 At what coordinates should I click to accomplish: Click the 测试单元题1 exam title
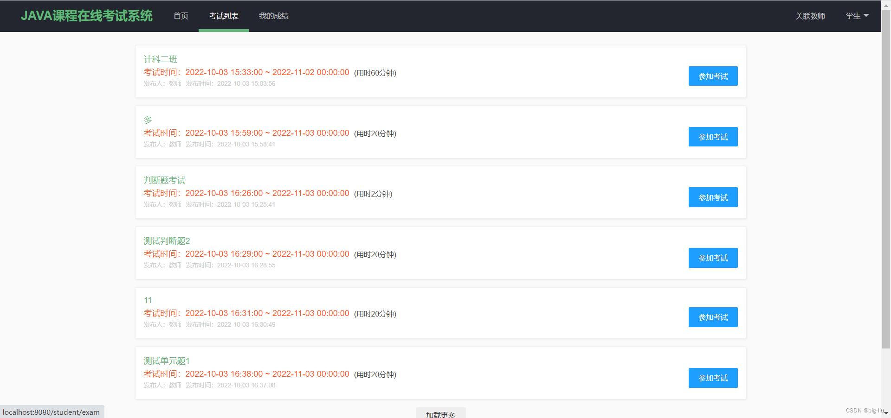click(x=166, y=361)
